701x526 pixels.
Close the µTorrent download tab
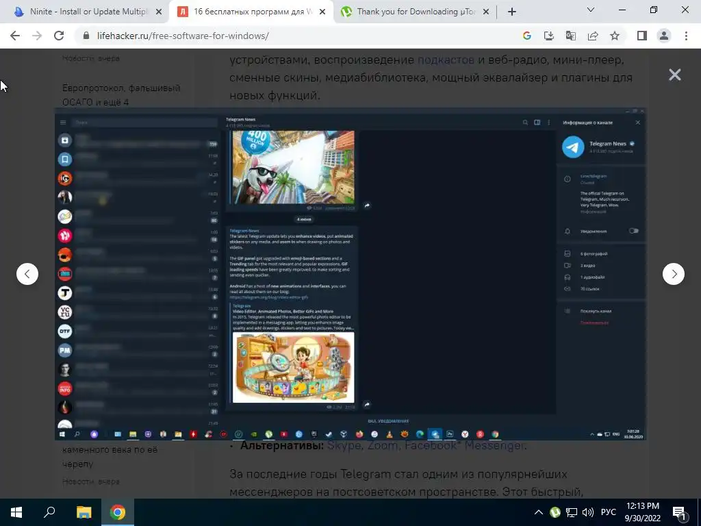(x=486, y=12)
